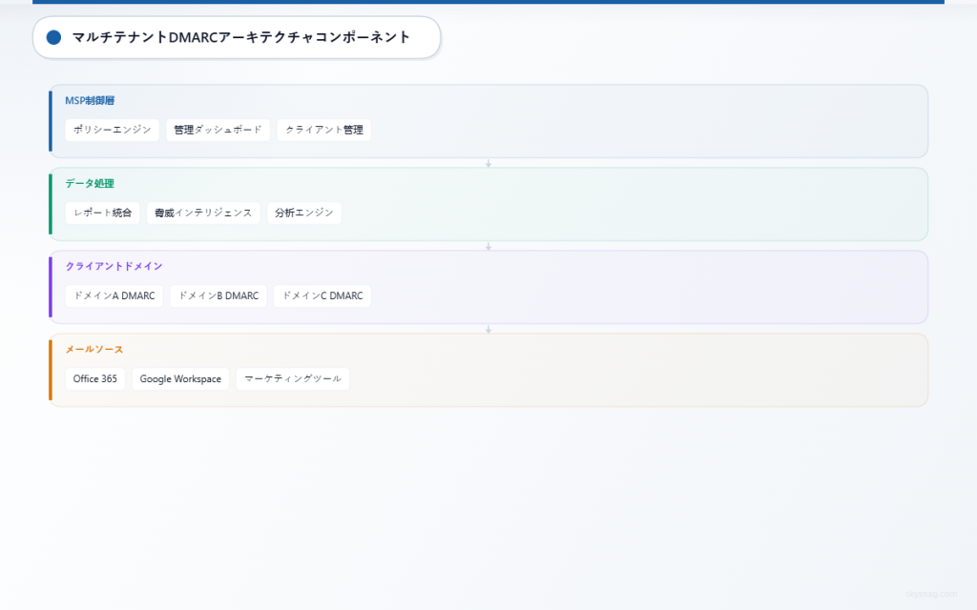
Task: Click the ドメインA DMARC button
Action: 114,295
